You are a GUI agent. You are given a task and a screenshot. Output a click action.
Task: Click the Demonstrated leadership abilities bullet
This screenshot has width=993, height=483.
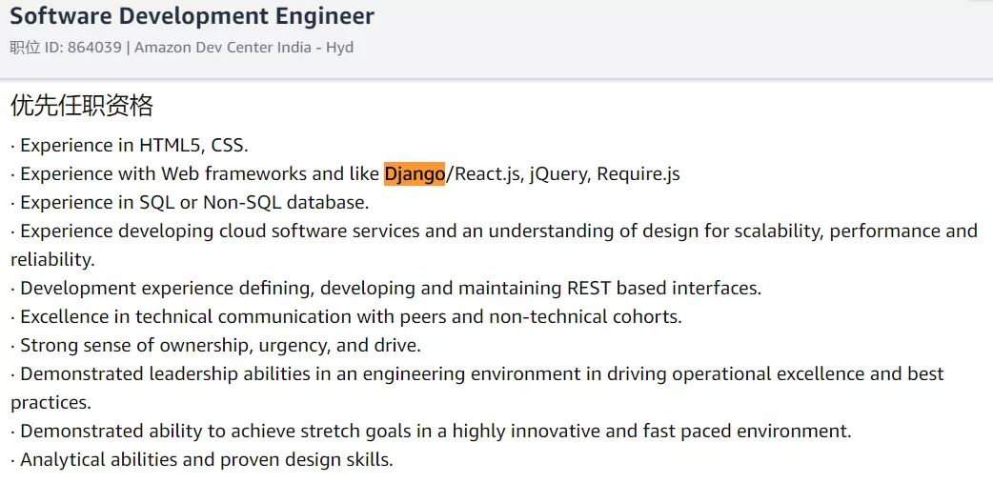click(x=476, y=388)
